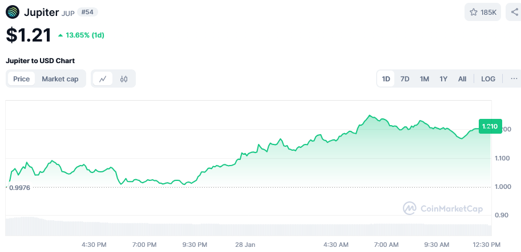
Task: Toggle LOG scale on chart
Action: point(488,79)
